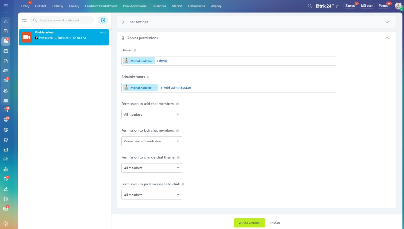The width and height of the screenshot is (404, 229).
Task: Open chat list filter sliders icon
Action: coord(24,20)
